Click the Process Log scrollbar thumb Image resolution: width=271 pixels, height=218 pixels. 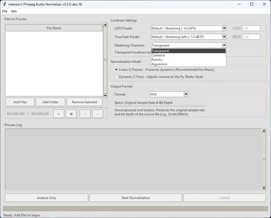coord(264,160)
